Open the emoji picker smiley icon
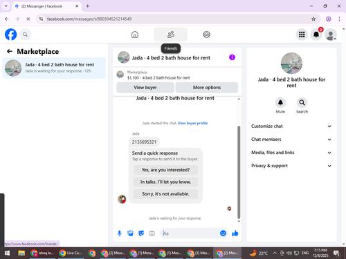This screenshot has height=259, width=346. (x=223, y=233)
